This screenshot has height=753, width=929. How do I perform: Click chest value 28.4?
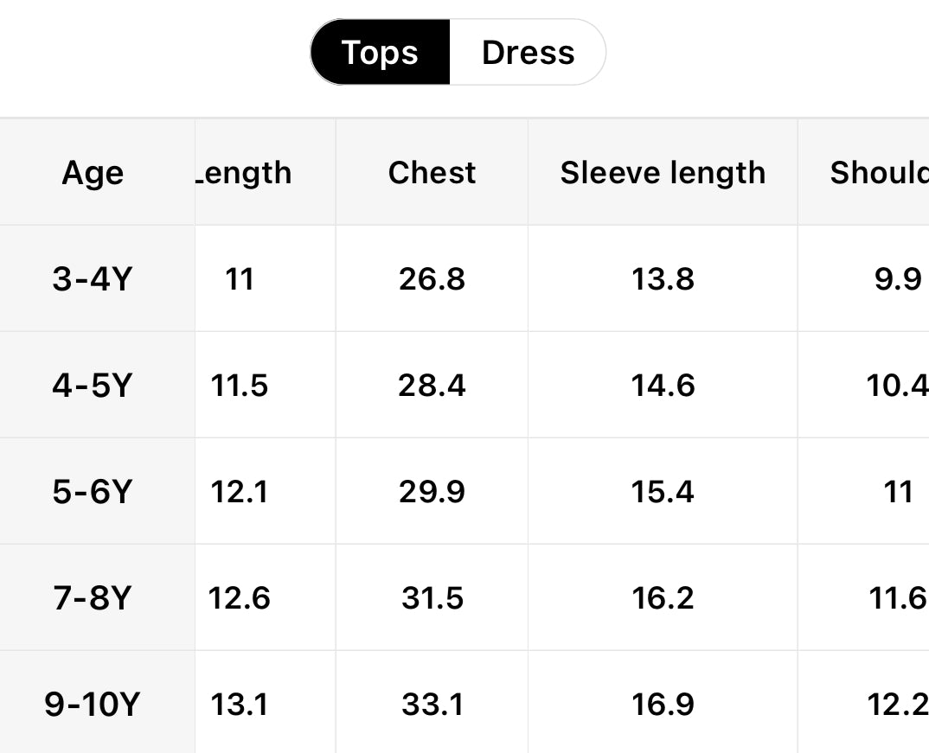tap(432, 386)
